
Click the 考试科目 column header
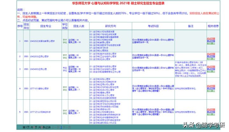(153, 26)
